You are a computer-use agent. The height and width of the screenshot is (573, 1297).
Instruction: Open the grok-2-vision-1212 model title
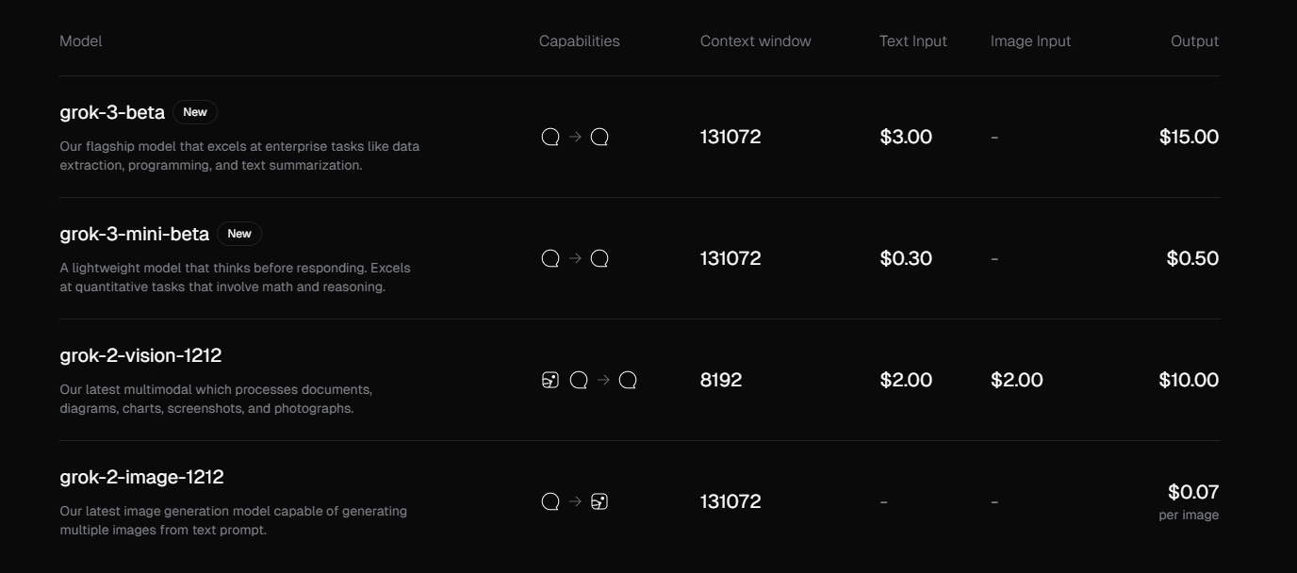point(140,355)
